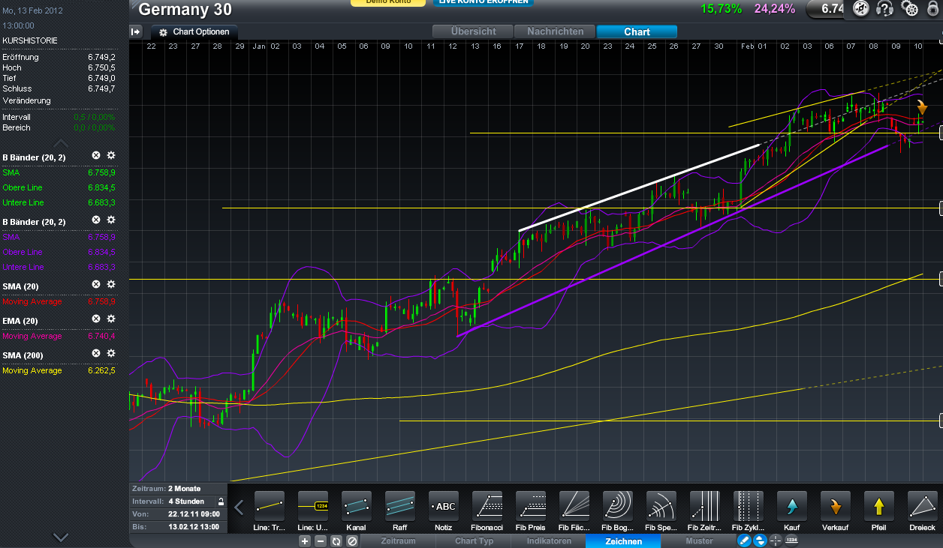Click the yellow Demo Konto button

pos(388,3)
